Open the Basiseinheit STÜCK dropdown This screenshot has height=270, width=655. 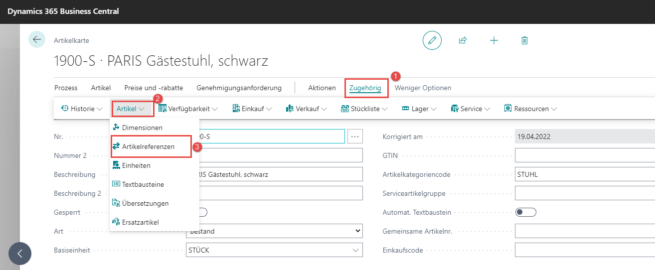pyautogui.click(x=356, y=250)
